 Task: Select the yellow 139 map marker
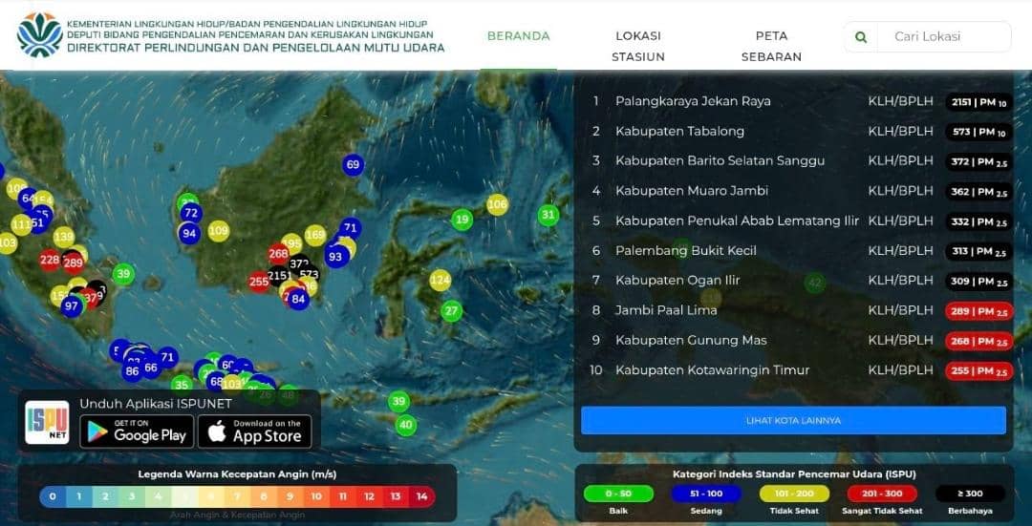[x=64, y=237]
